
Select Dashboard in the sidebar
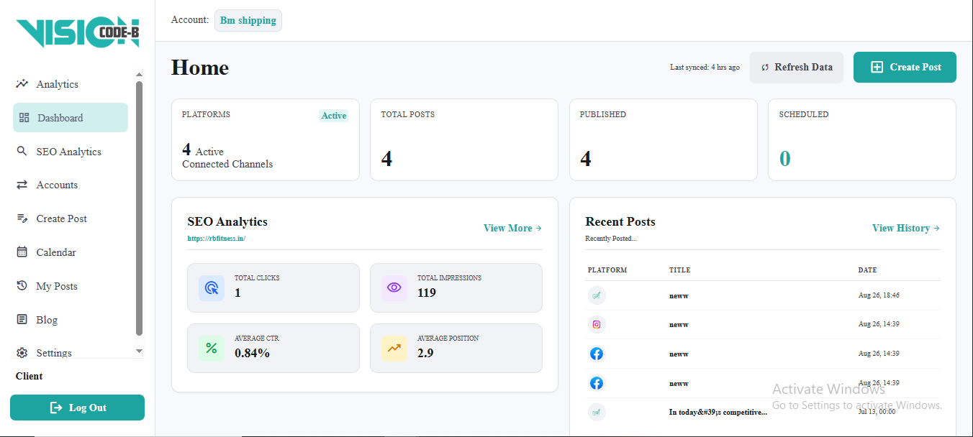coord(71,117)
